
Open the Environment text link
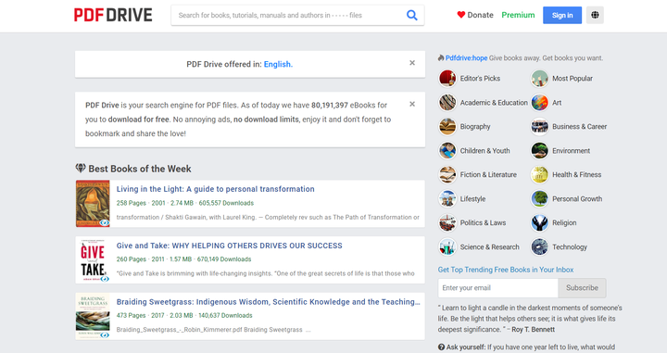point(572,151)
